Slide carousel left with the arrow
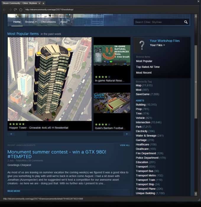 pos(11,134)
